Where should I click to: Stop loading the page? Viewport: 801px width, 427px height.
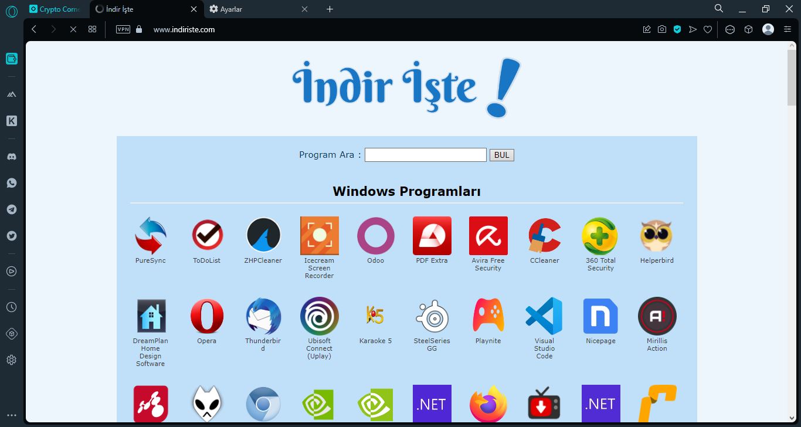pos(73,29)
